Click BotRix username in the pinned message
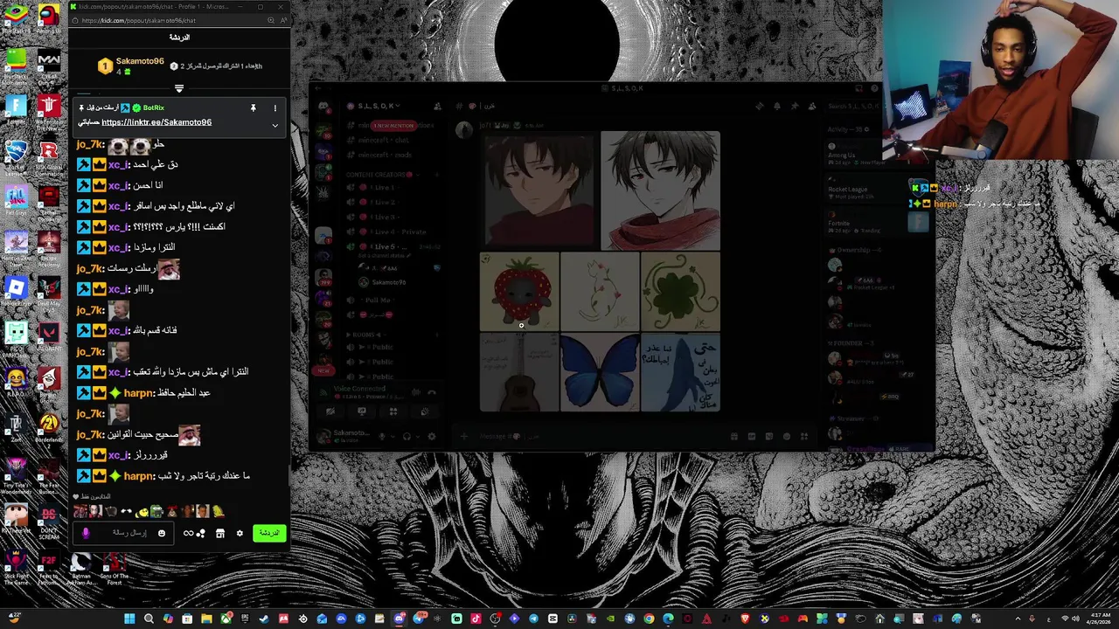1119x629 pixels. 154,107
